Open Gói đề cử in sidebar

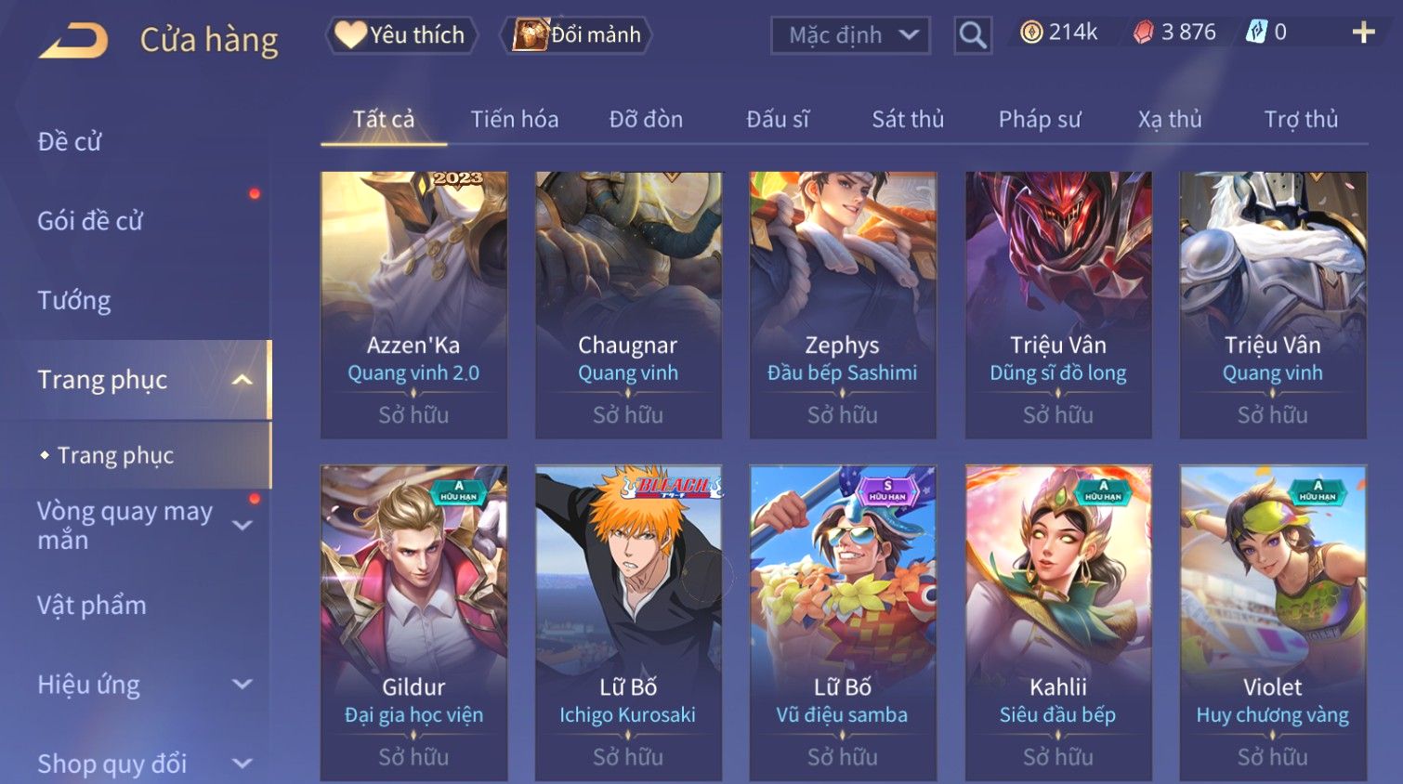click(x=90, y=221)
